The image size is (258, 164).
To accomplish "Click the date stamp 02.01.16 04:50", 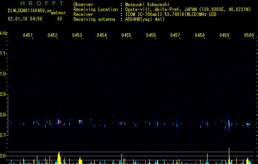I will (25, 19).
